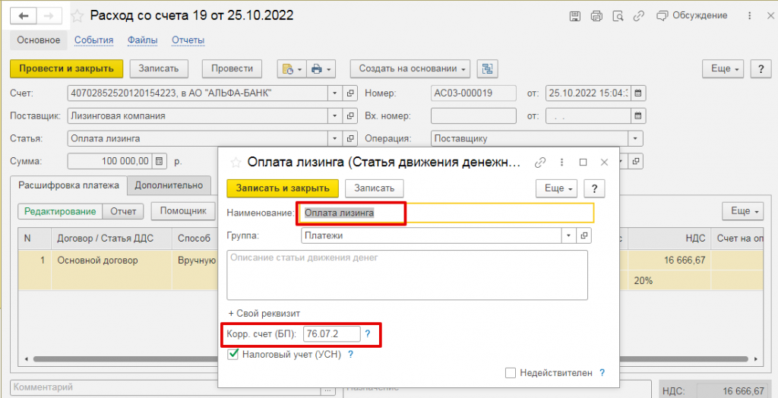The height and width of the screenshot is (398, 778).
Task: Copy link in Оплата лизинга dialog
Action: point(540,163)
